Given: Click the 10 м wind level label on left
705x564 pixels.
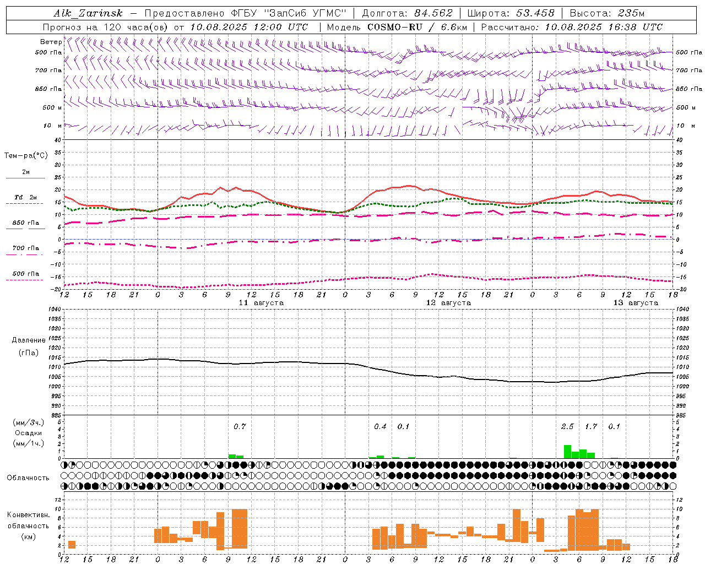Looking at the screenshot, I should coord(53,126).
